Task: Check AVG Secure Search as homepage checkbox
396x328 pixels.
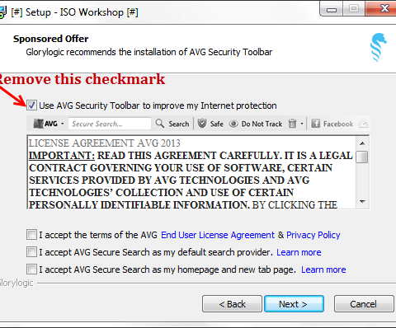Action: point(31,269)
